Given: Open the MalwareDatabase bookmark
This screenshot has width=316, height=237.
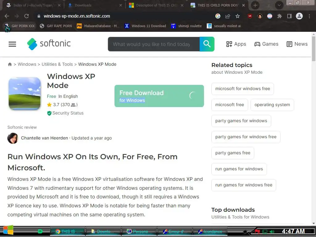Looking at the screenshot, I should click(x=98, y=26).
